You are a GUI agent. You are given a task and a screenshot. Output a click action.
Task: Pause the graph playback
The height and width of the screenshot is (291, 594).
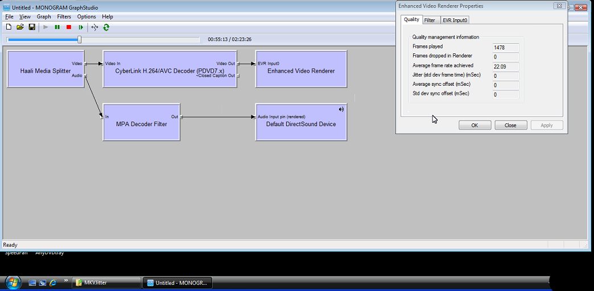click(x=57, y=27)
